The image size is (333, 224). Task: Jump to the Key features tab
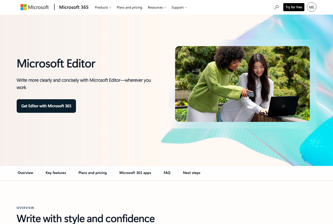click(56, 173)
